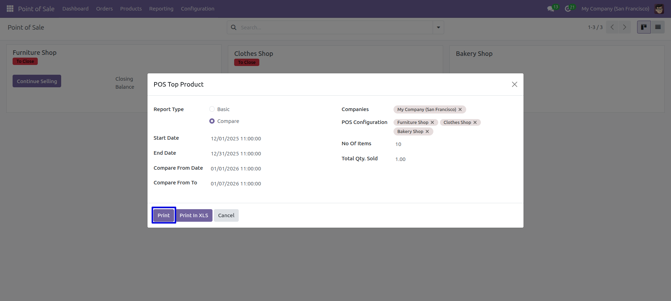This screenshot has width=671, height=301.
Task: Cancel the report dialog
Action: [226, 215]
